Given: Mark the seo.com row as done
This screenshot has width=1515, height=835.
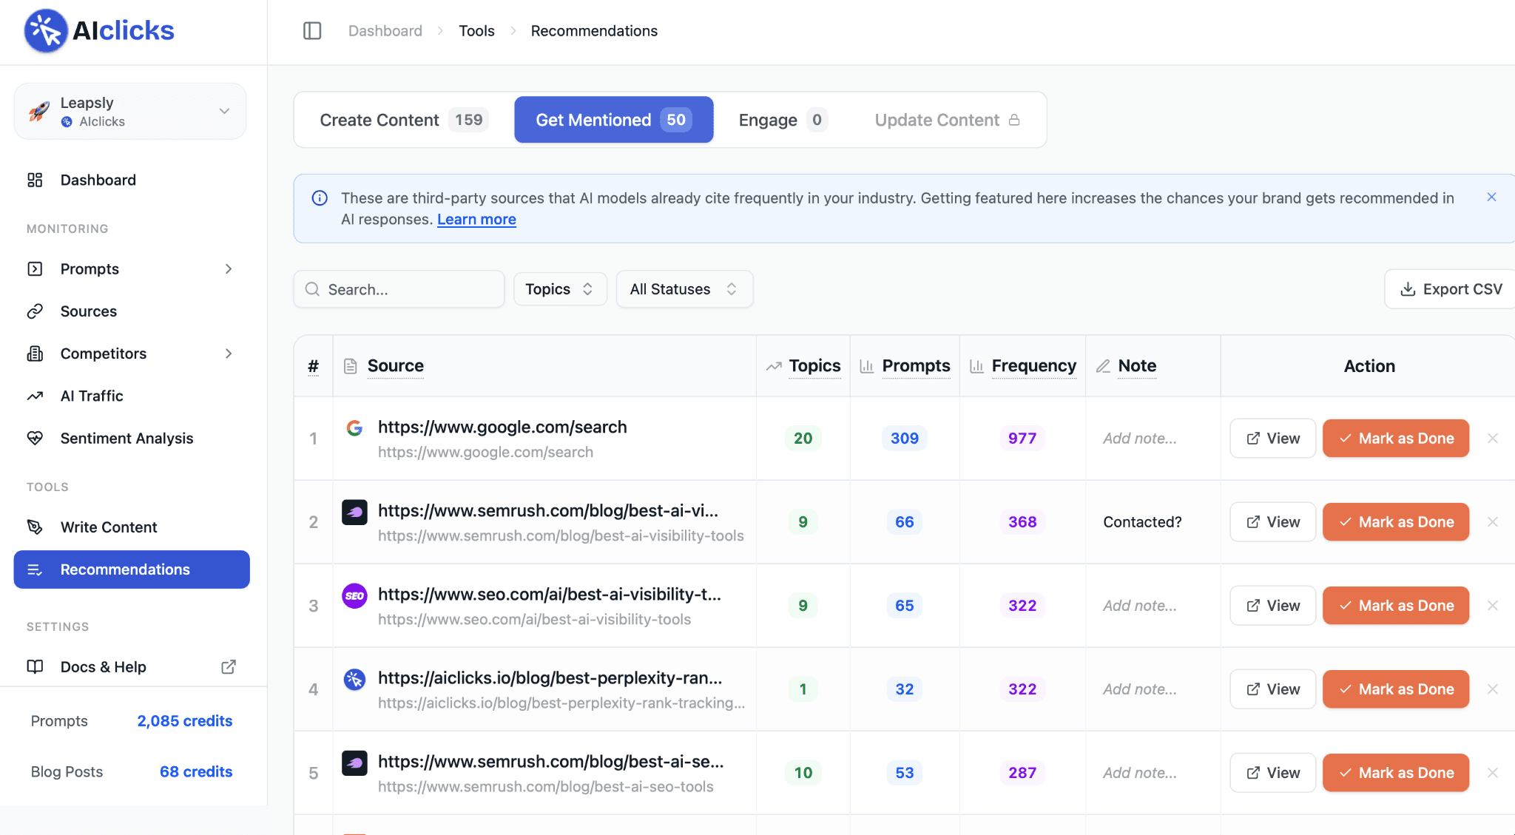Looking at the screenshot, I should point(1396,605).
